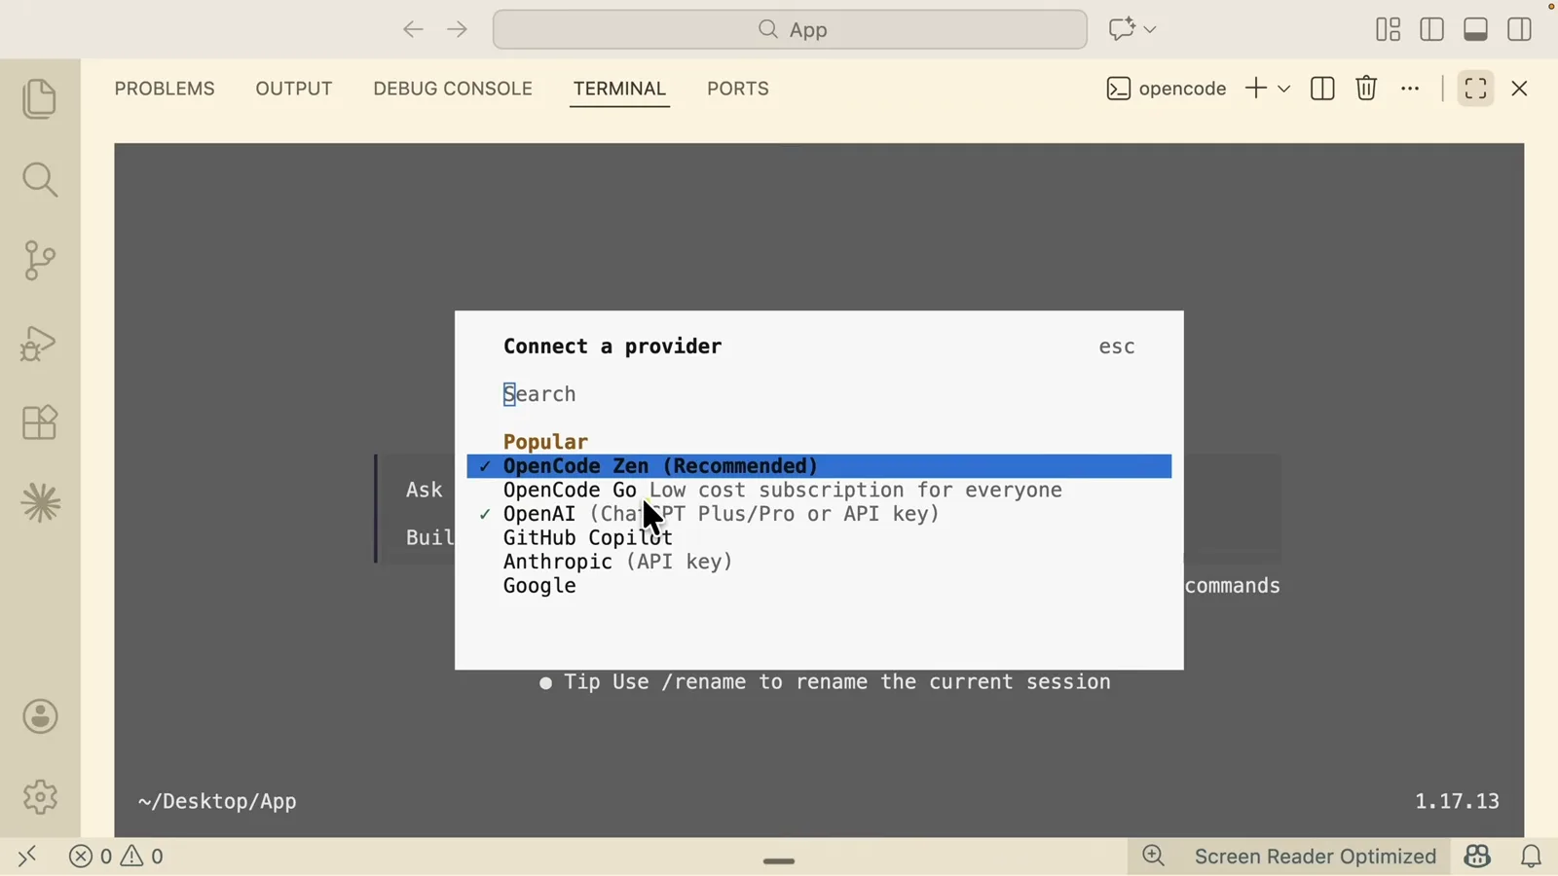
Task: Click the zoom magnifier status icon
Action: 1153,857
